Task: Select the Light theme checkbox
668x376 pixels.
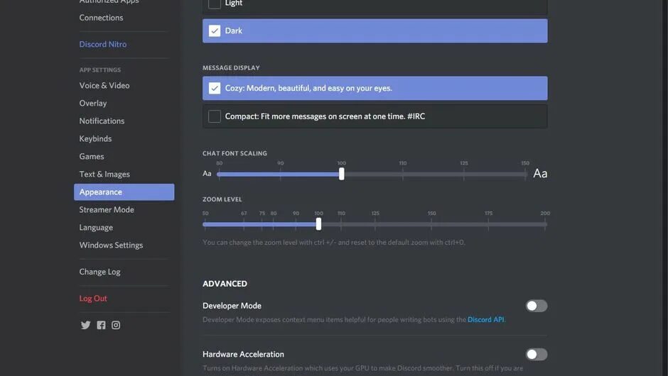Action: point(215,4)
